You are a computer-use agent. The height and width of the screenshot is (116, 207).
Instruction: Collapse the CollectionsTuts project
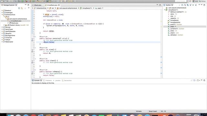click(x=2, y=15)
